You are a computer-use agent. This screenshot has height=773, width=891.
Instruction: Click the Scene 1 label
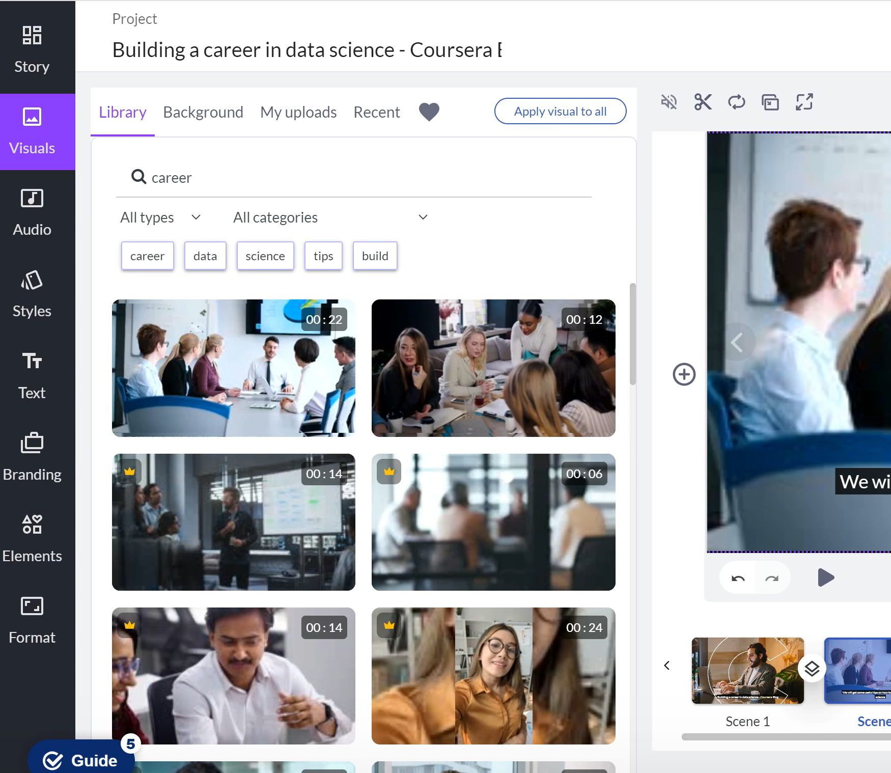pos(747,722)
